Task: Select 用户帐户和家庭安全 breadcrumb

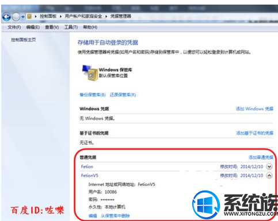Action: tap(83, 16)
